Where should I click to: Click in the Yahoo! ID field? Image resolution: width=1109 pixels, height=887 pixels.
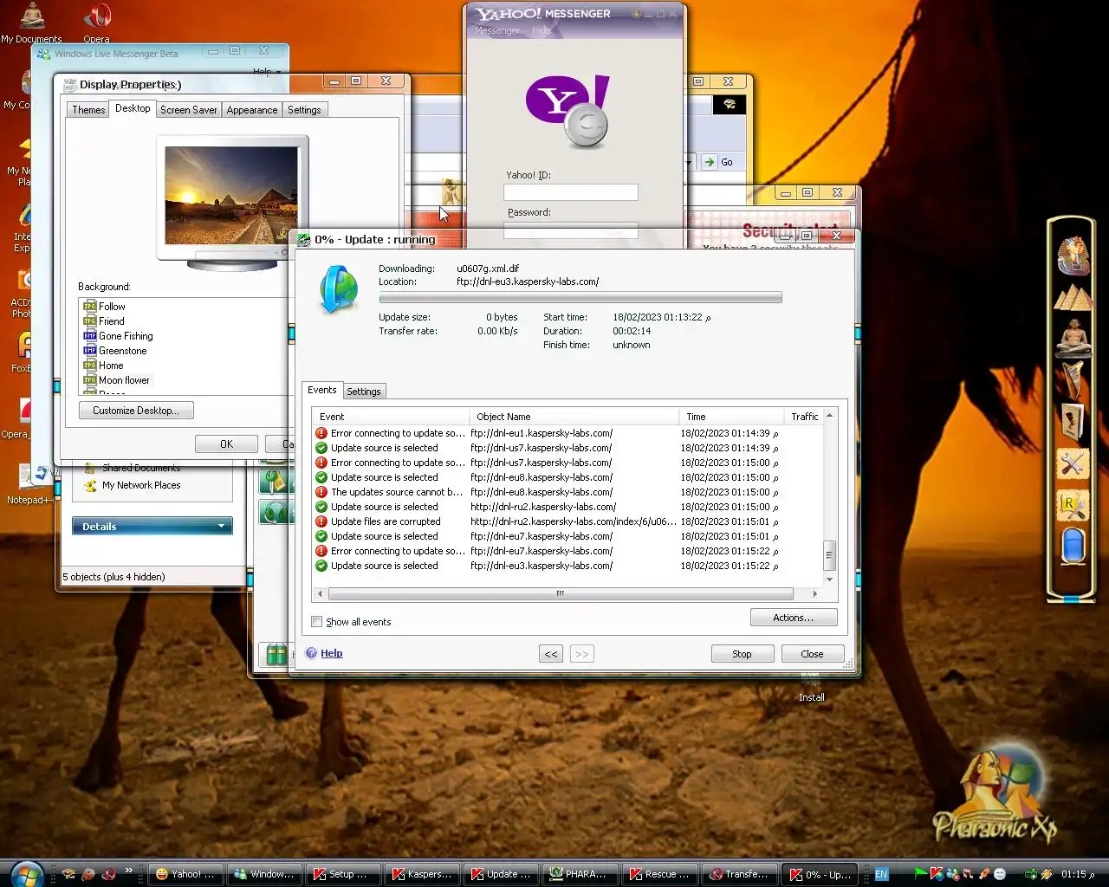pos(571,192)
